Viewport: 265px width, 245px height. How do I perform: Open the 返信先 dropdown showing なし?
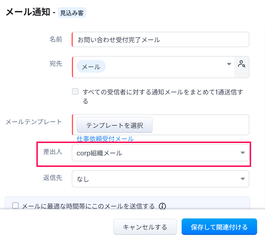click(160, 179)
